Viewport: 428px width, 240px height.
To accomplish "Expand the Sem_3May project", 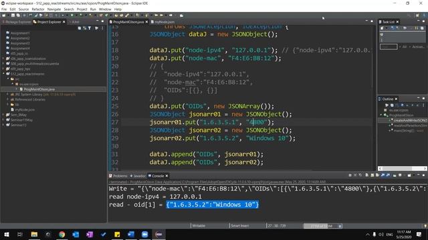I will click(3, 115).
